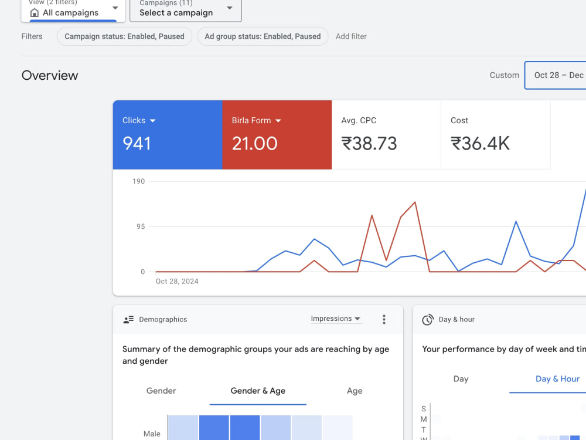Click the Male row label
Screen dimensions: 586x440
[x=152, y=434]
